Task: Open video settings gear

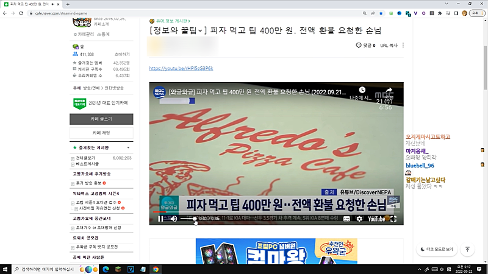Action: pos(359,219)
